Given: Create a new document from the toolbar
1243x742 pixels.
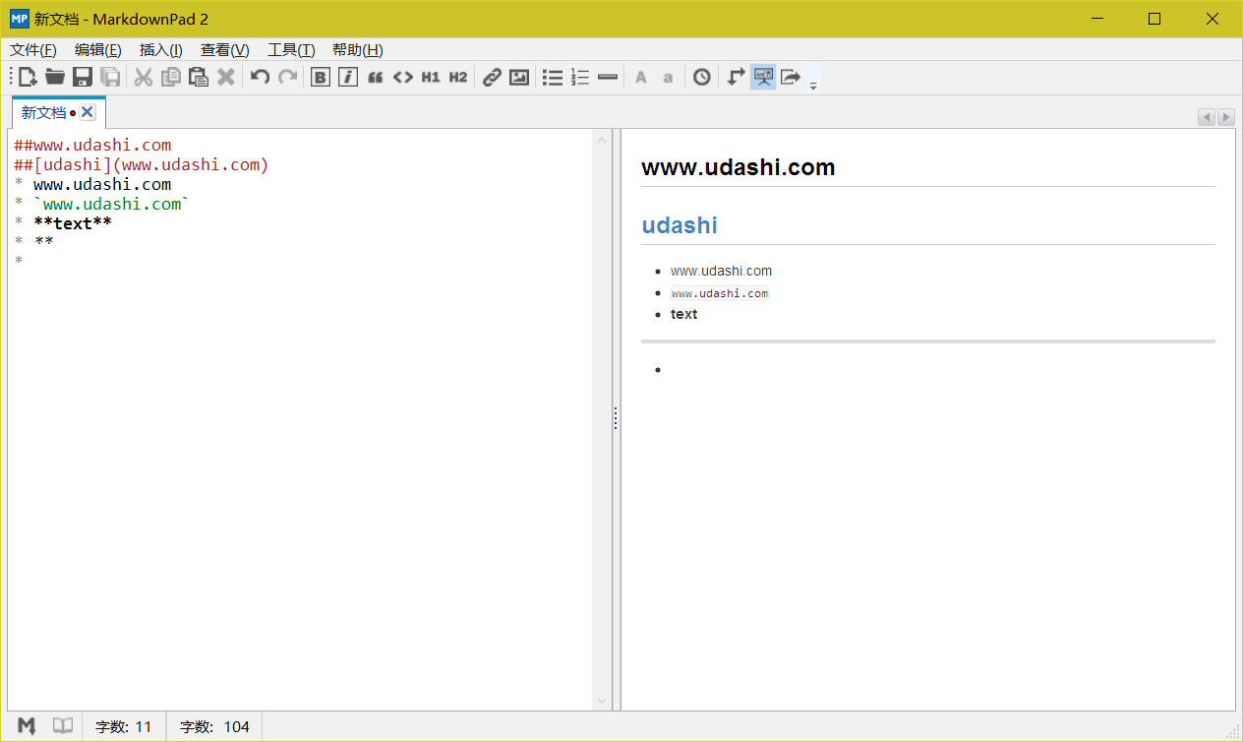Looking at the screenshot, I should pyautogui.click(x=28, y=77).
